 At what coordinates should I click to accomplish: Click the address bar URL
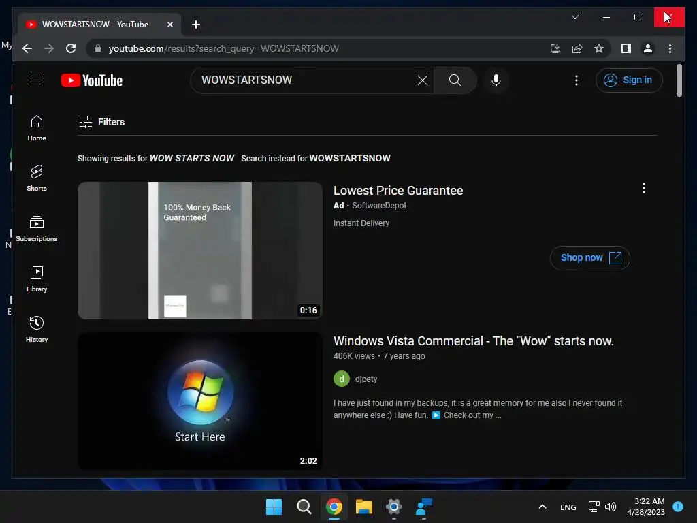pyautogui.click(x=223, y=48)
